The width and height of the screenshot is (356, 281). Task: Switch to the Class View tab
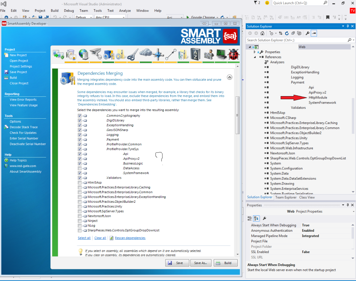point(307,197)
